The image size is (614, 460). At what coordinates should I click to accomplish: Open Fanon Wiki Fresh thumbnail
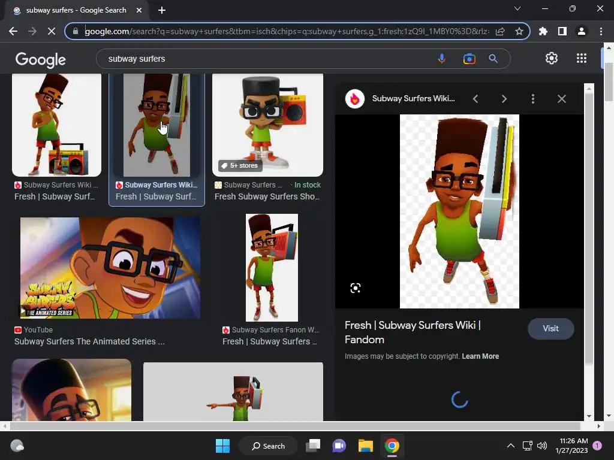[x=272, y=268]
